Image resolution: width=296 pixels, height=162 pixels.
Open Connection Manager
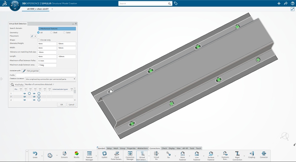pyautogui.click(x=130, y=153)
